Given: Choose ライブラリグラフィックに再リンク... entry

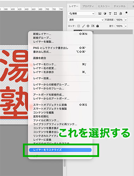Looking at the screenshot, I should click(x=60, y=124).
